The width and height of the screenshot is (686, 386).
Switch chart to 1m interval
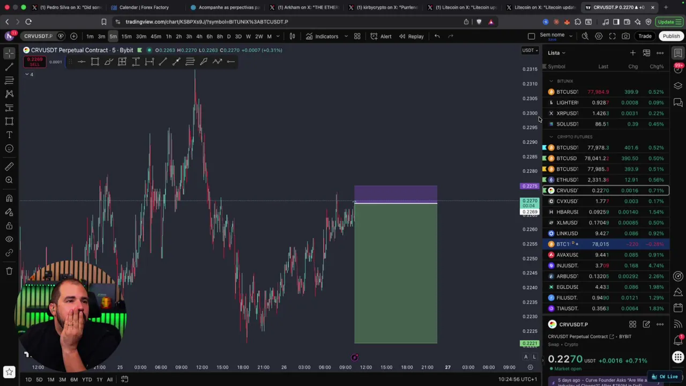pyautogui.click(x=90, y=36)
